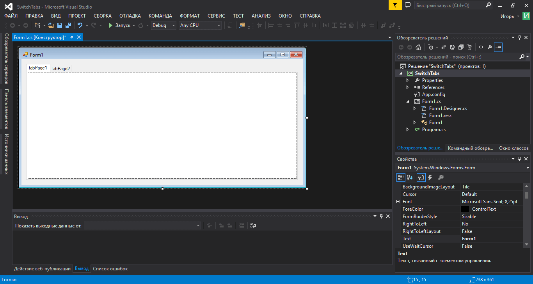Click the Align Lefts layout toolbar icon
This screenshot has height=284, width=533.
click(270, 25)
